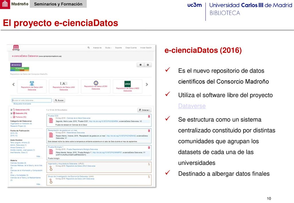Click the Dataverse hyperlink in the slide text

point(192,106)
